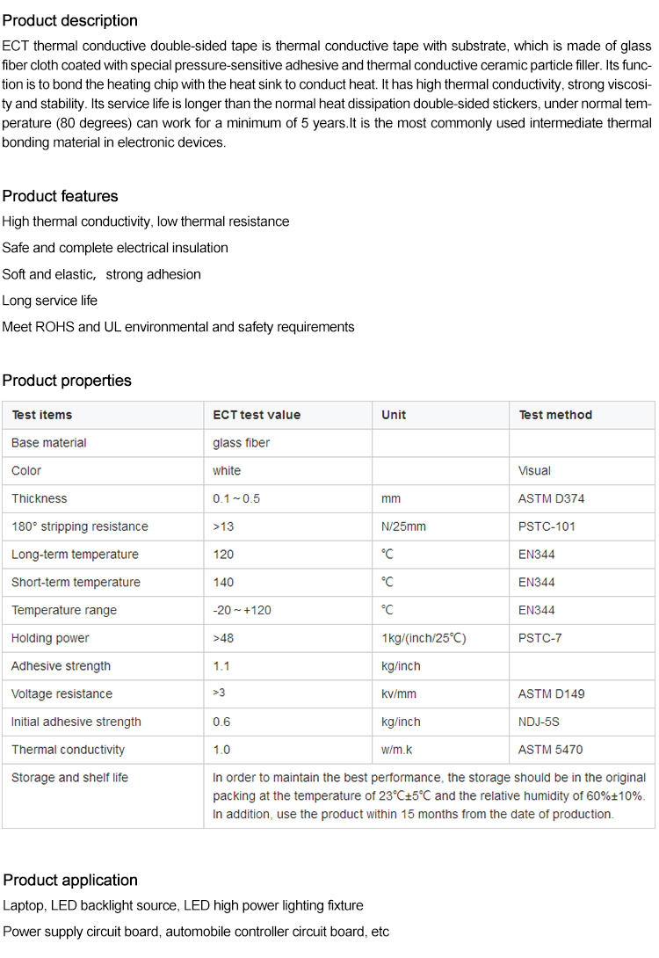Select the "Holding power" row label
Screen dimensions: 659x958
click(50, 638)
